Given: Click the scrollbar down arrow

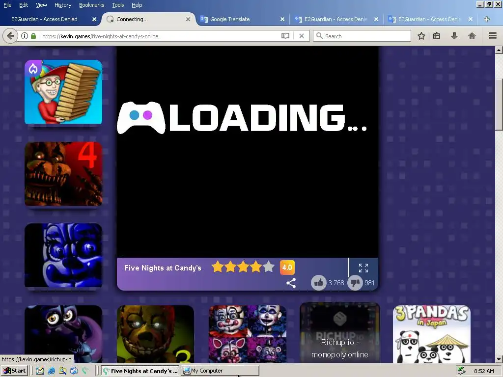Looking at the screenshot, I should 499,359.
